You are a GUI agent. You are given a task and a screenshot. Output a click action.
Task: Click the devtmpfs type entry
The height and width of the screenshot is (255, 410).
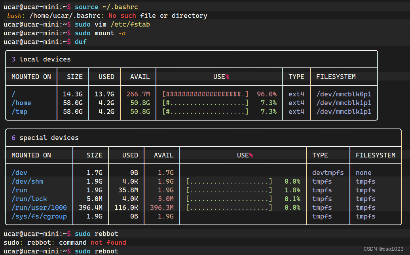(x=328, y=173)
